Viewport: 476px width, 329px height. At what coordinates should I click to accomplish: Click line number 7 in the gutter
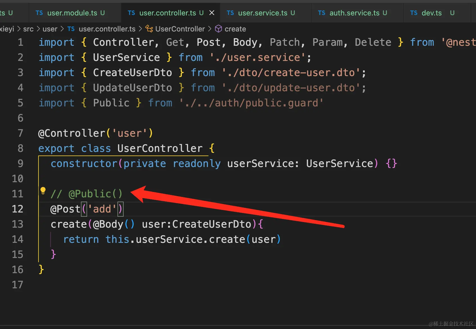coord(21,133)
